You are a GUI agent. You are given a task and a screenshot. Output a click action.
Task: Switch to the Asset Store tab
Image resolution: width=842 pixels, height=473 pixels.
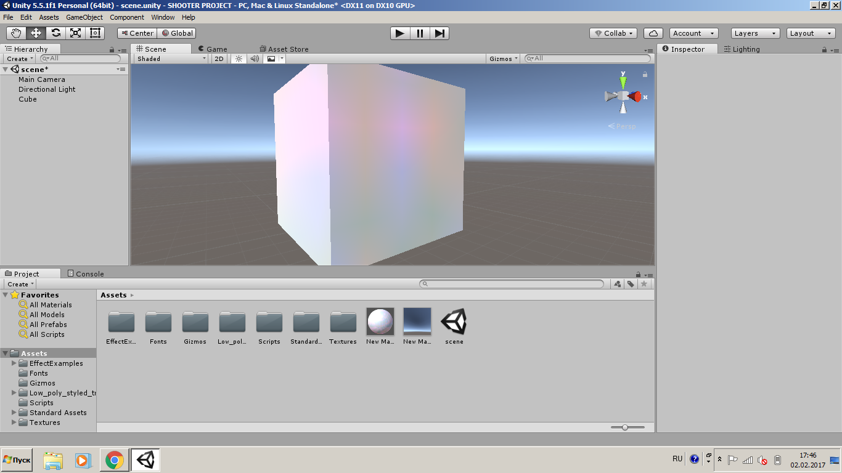pyautogui.click(x=284, y=49)
